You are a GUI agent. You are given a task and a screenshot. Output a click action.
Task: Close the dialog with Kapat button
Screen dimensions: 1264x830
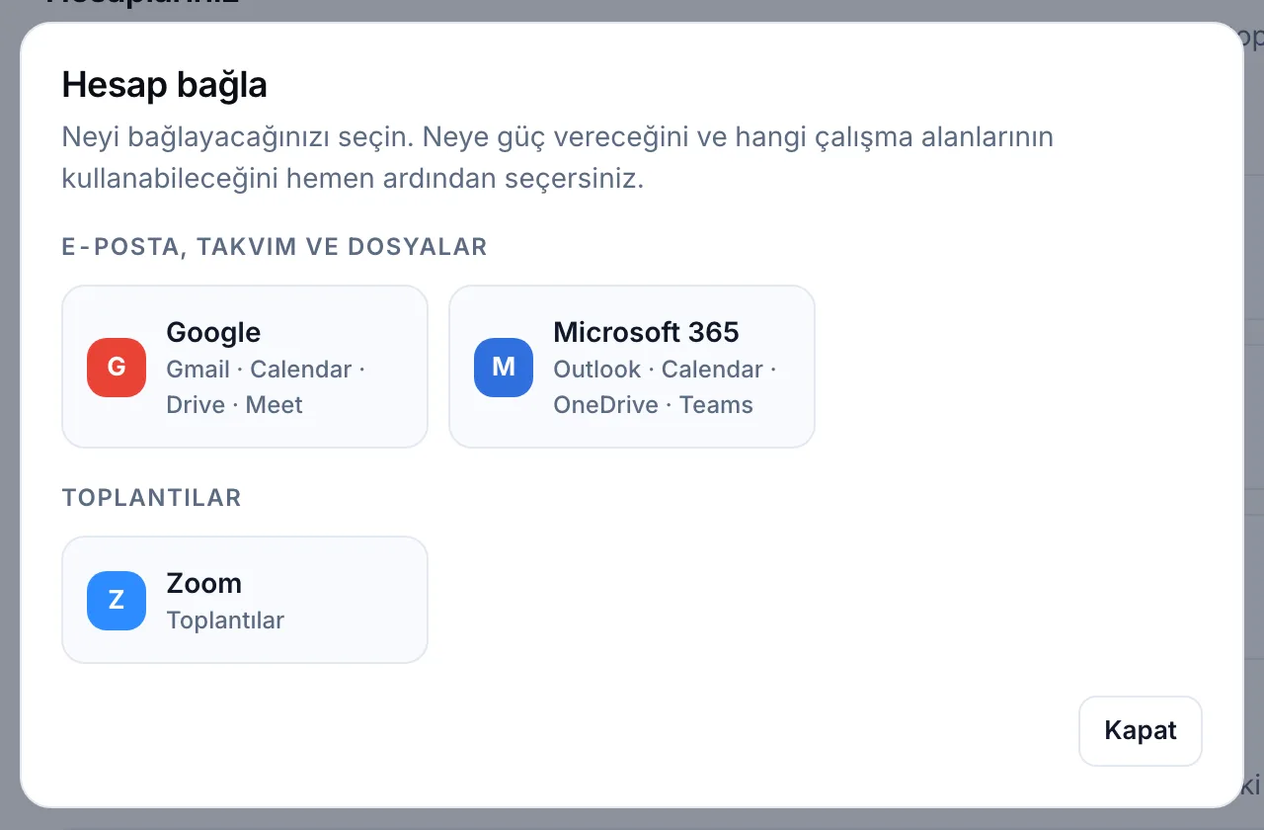tap(1141, 731)
